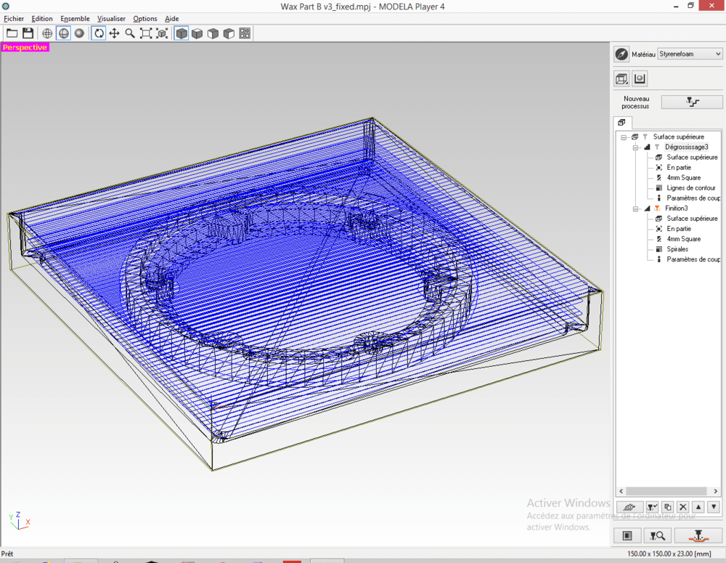The image size is (726, 563).
Task: Preview the cutting result with magnifier button
Action: tap(658, 535)
